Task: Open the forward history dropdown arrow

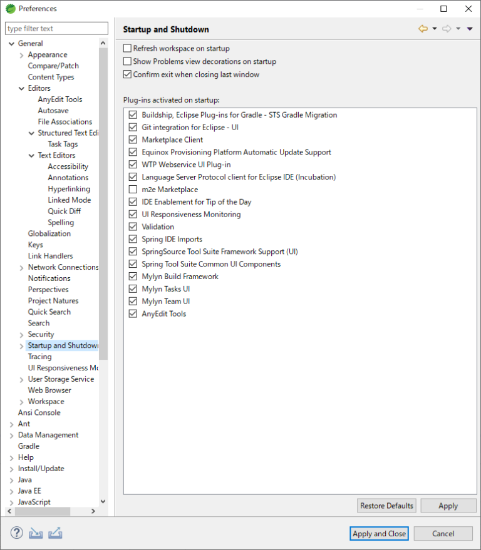Action: [458, 29]
